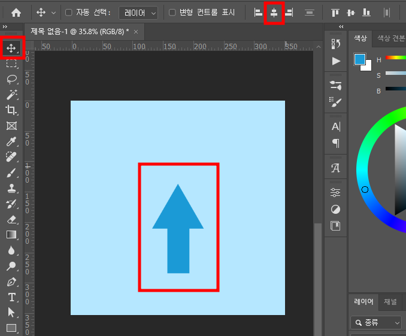The width and height of the screenshot is (406, 336).
Task: Click distribute horizontally icon in options bar
Action: pos(387,13)
